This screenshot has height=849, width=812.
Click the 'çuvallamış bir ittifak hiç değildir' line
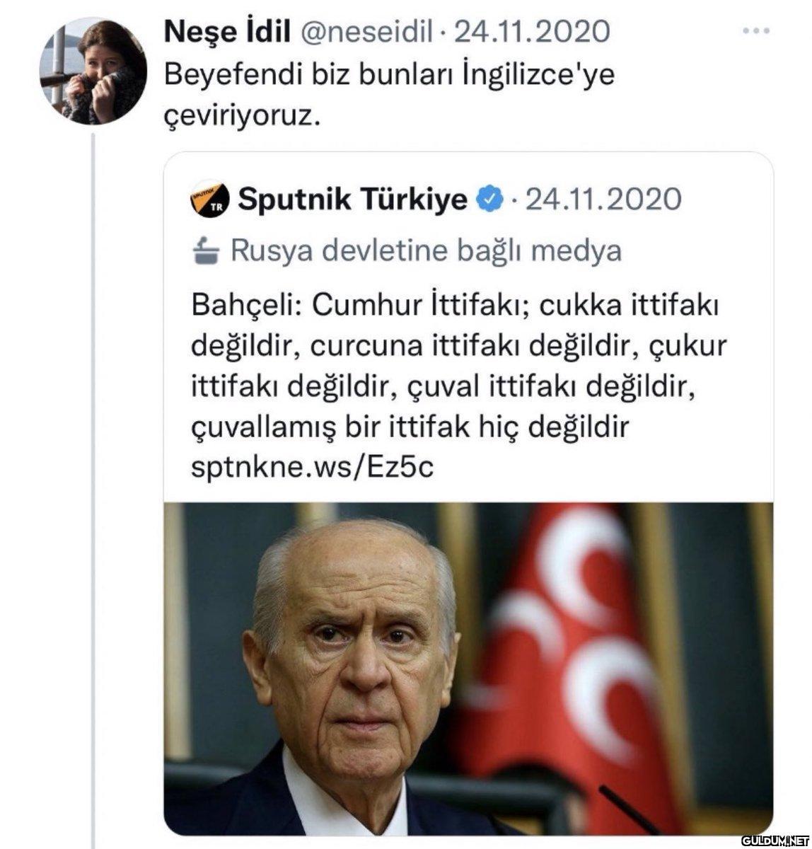click(x=410, y=427)
